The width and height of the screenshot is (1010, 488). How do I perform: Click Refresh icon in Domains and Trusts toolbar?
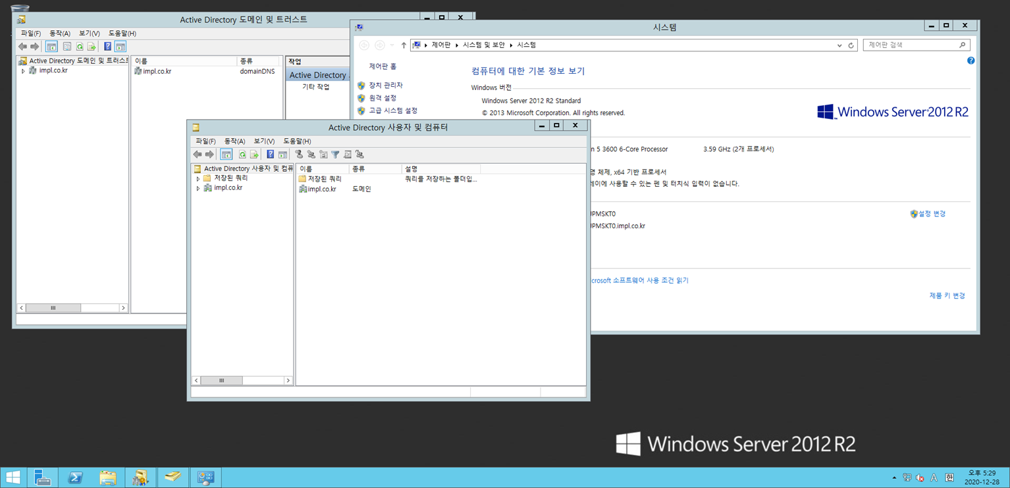pos(80,47)
